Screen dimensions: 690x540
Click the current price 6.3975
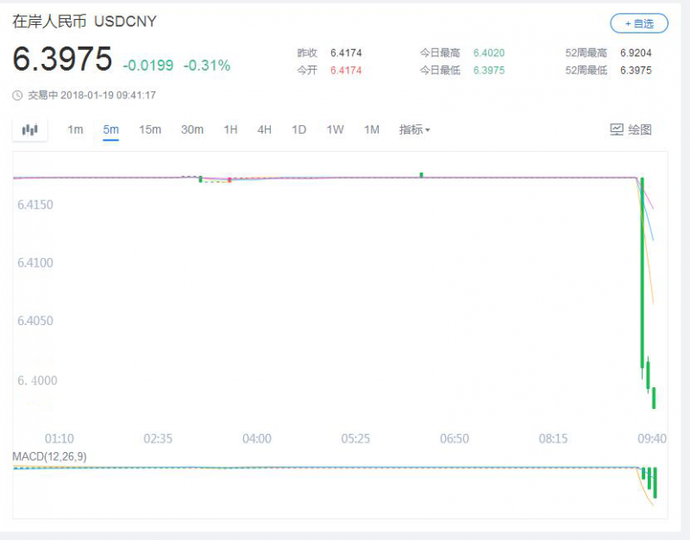pyautogui.click(x=62, y=60)
